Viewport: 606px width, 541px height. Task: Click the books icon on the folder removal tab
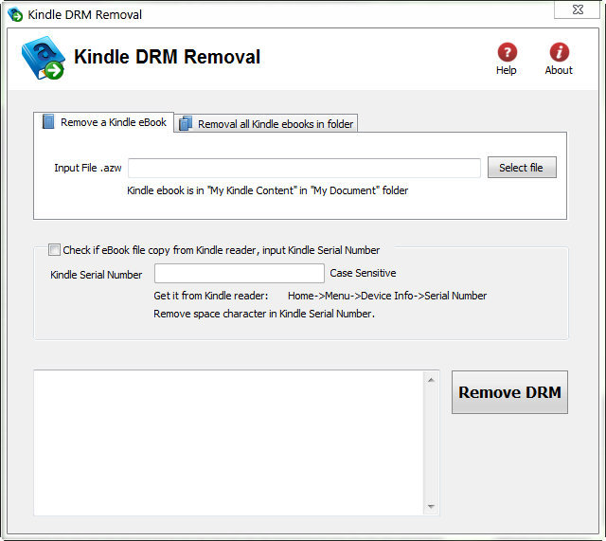pyautogui.click(x=186, y=124)
